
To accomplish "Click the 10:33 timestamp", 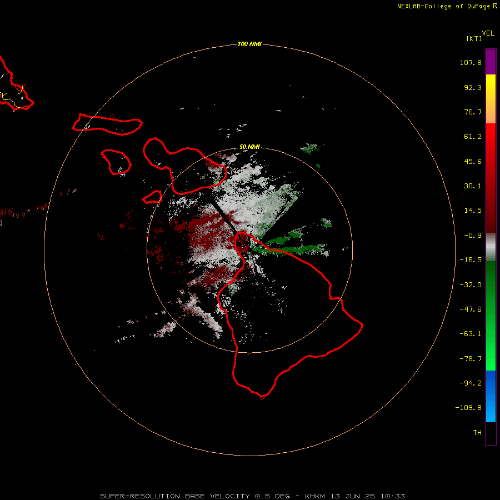I will [x=393, y=496].
